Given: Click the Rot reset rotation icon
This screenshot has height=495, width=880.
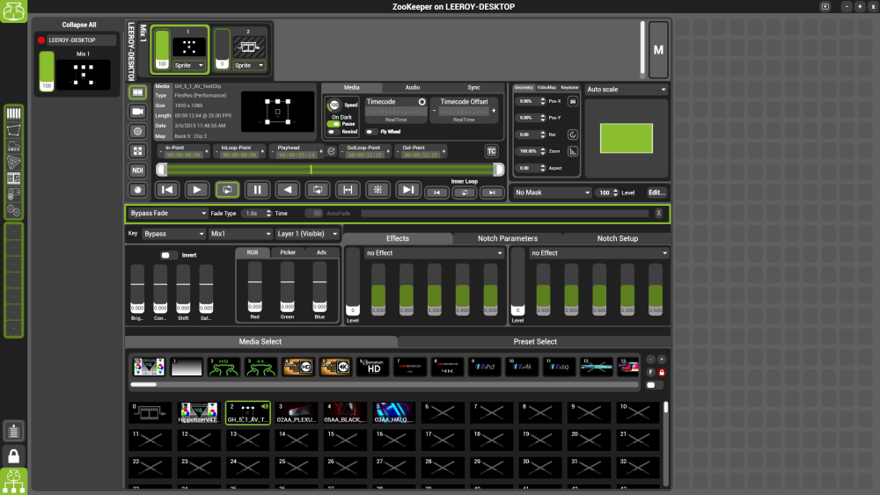Looking at the screenshot, I should (x=572, y=135).
